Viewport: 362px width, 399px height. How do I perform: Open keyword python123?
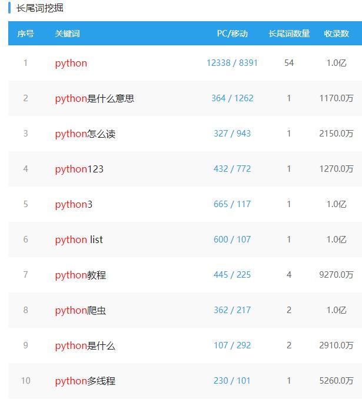79,169
